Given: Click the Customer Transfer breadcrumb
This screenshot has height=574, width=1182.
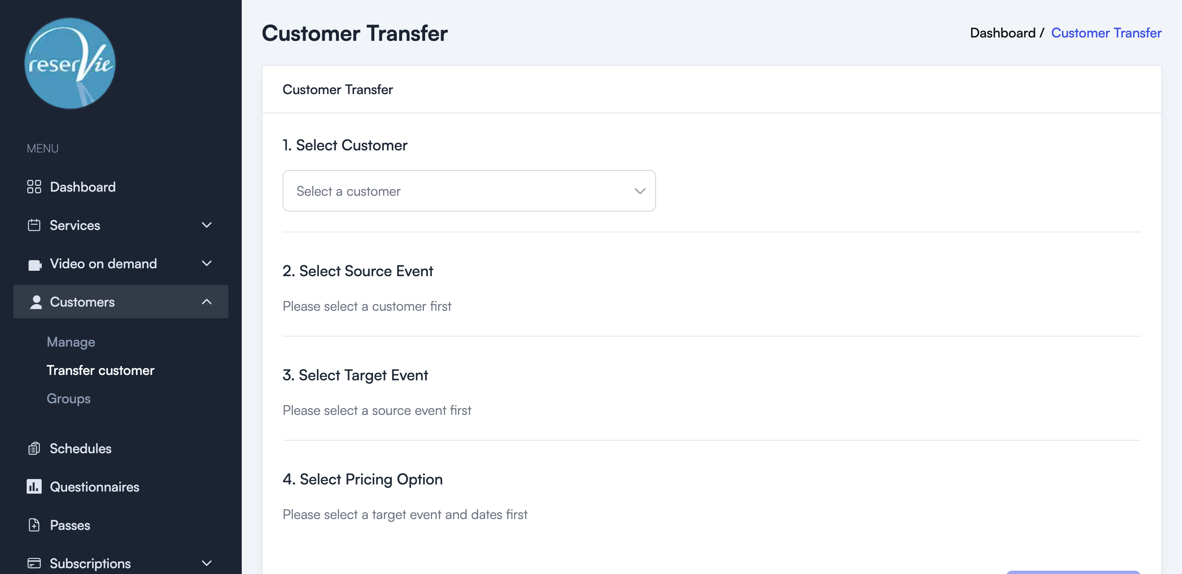Looking at the screenshot, I should (x=1107, y=32).
